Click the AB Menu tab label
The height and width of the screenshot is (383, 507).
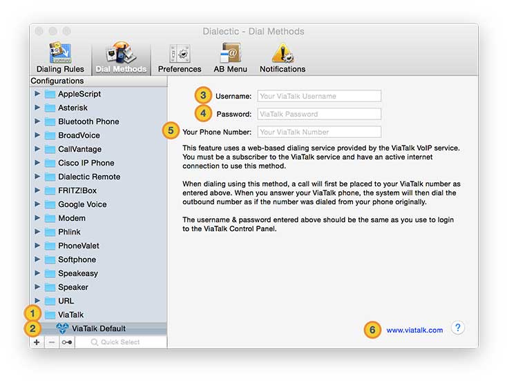pyautogui.click(x=230, y=69)
